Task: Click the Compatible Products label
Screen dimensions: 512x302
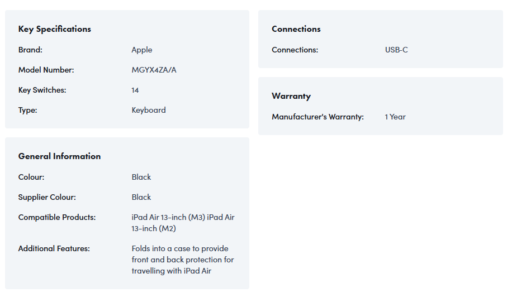Action: click(x=57, y=217)
